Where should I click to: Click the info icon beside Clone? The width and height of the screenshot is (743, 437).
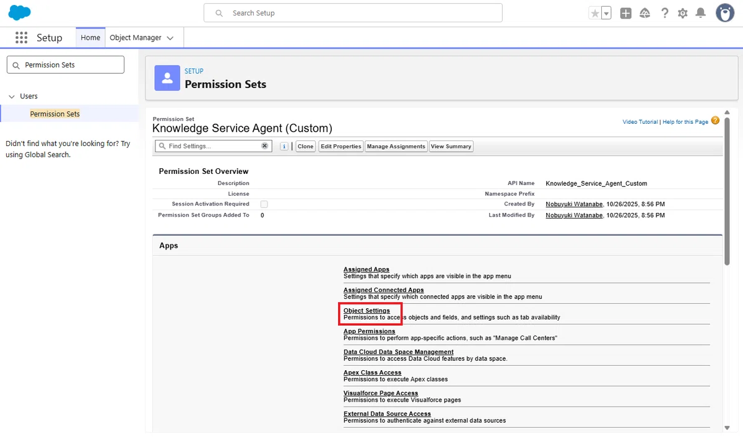pos(284,146)
